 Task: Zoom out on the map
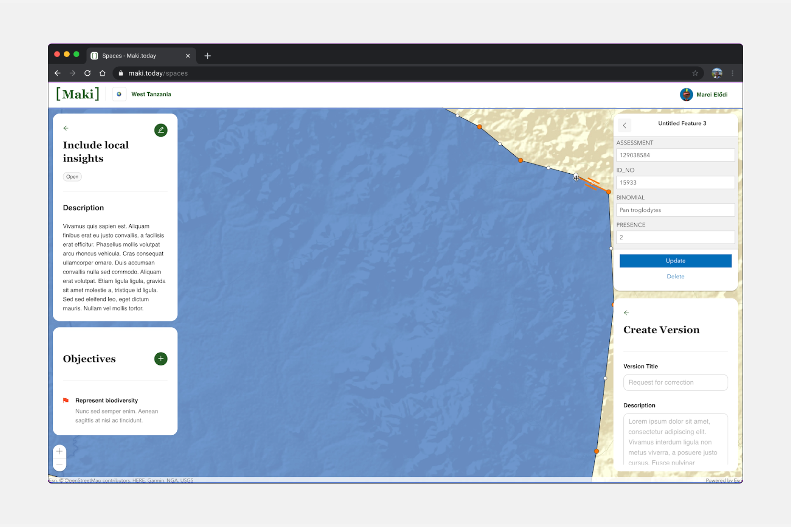pos(60,465)
